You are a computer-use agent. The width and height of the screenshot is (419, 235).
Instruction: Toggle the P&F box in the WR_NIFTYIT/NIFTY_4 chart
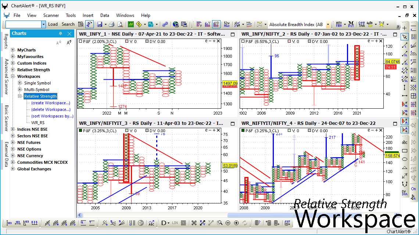tap(243, 131)
